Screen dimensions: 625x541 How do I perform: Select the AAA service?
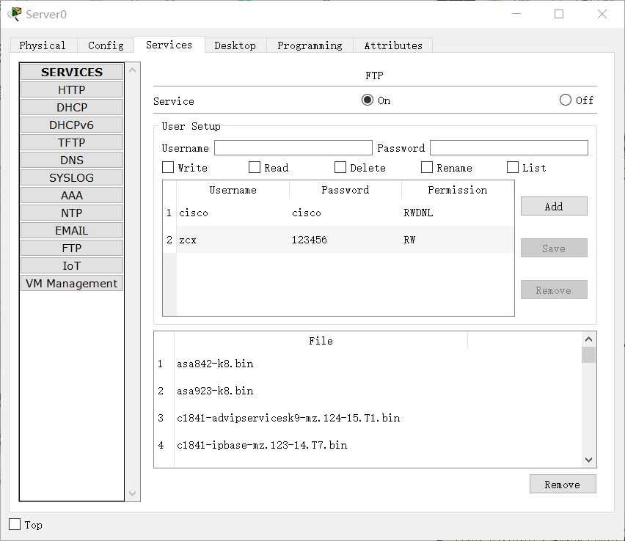[x=72, y=195]
